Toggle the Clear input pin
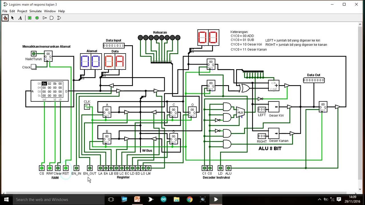The width and height of the screenshot is (365, 205). 58,168
